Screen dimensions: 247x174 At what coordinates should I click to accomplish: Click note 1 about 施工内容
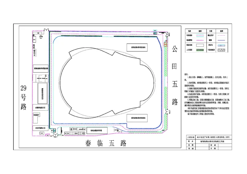(x=207, y=78)
